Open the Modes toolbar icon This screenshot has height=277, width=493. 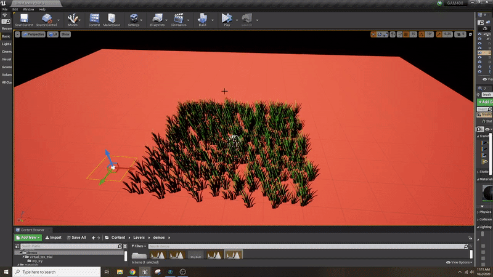[73, 19]
